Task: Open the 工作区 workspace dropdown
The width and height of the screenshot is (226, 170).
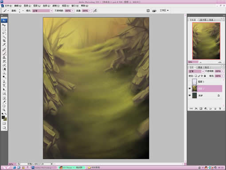Action: tap(164, 11)
